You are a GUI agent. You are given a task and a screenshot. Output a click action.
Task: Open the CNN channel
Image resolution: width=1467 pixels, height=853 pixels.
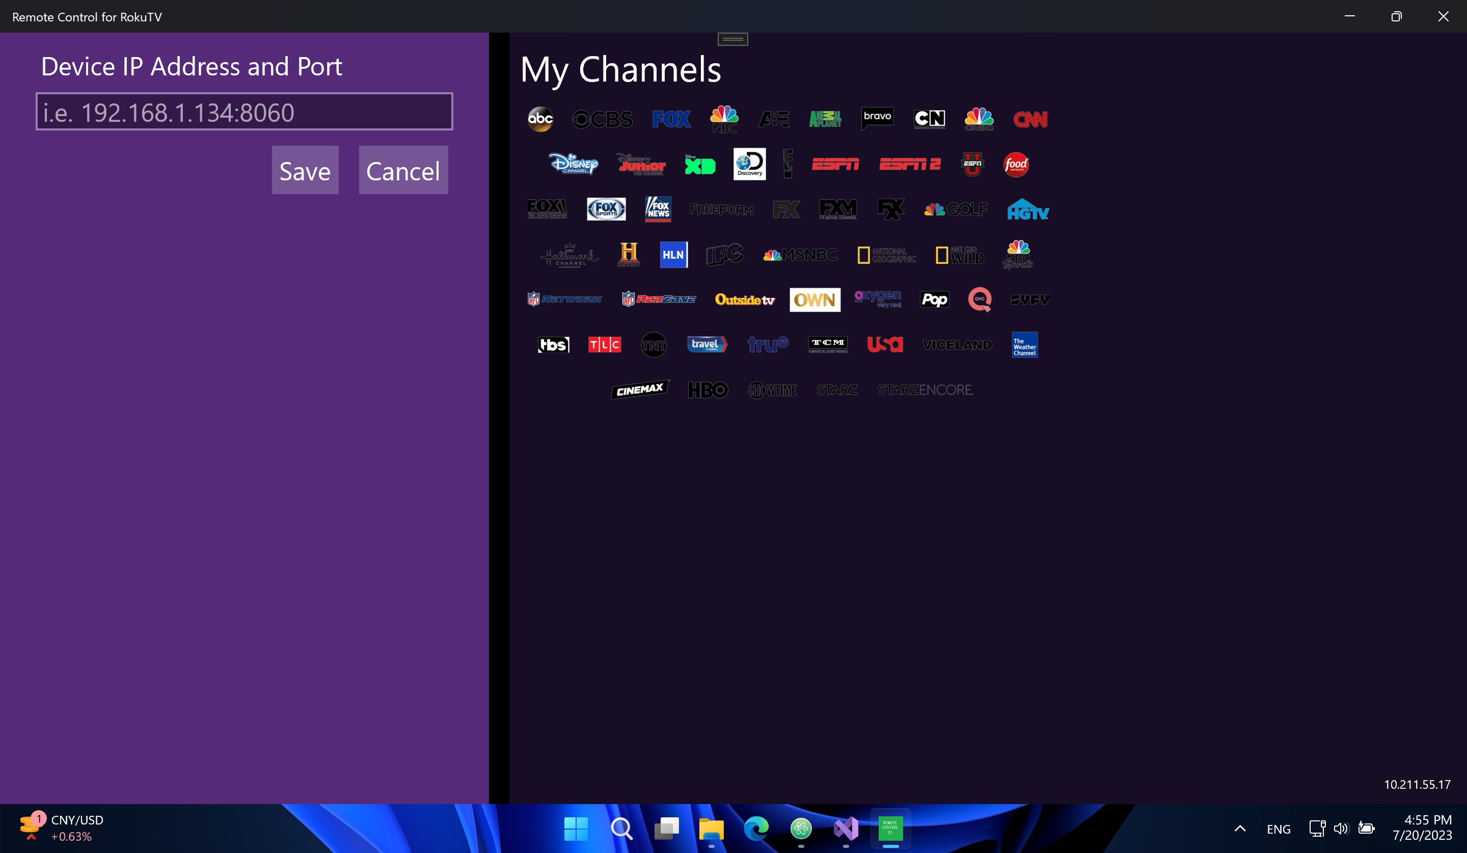click(x=1030, y=119)
